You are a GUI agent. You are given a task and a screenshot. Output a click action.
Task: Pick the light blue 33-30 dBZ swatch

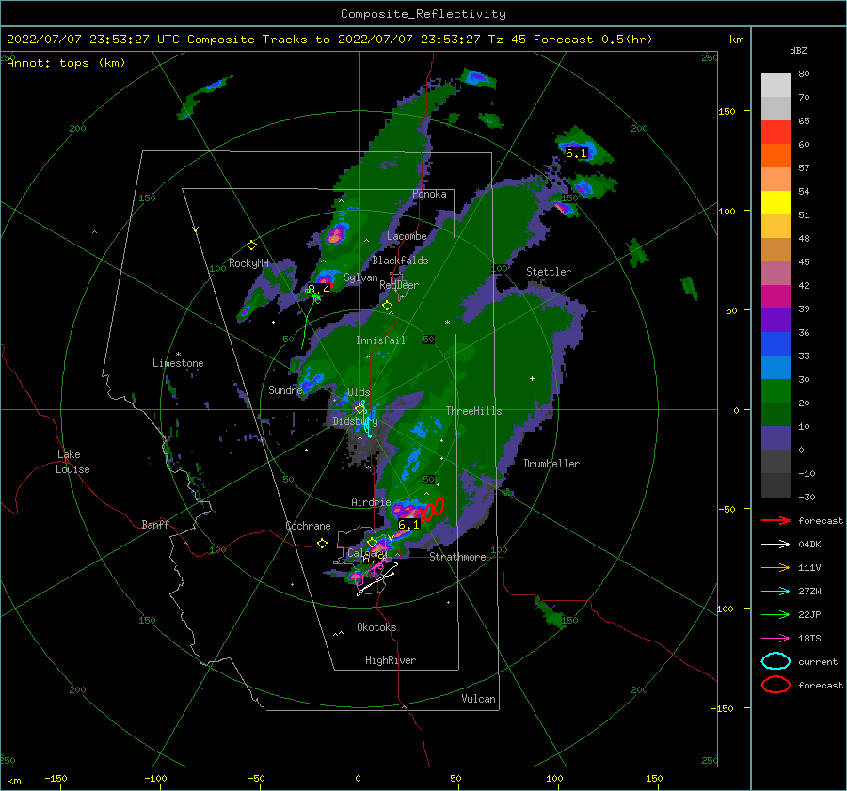tap(775, 368)
